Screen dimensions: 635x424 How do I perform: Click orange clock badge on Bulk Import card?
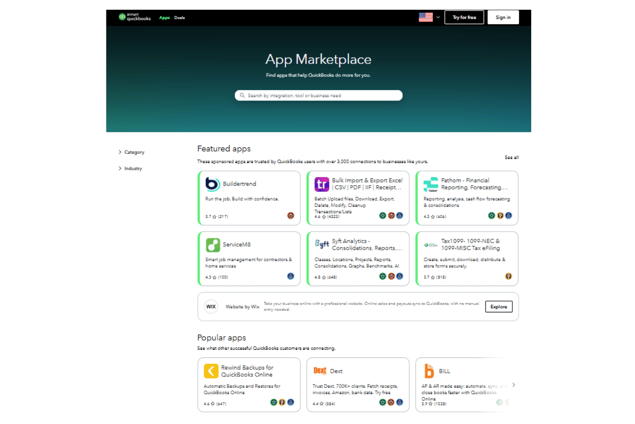coord(391,216)
